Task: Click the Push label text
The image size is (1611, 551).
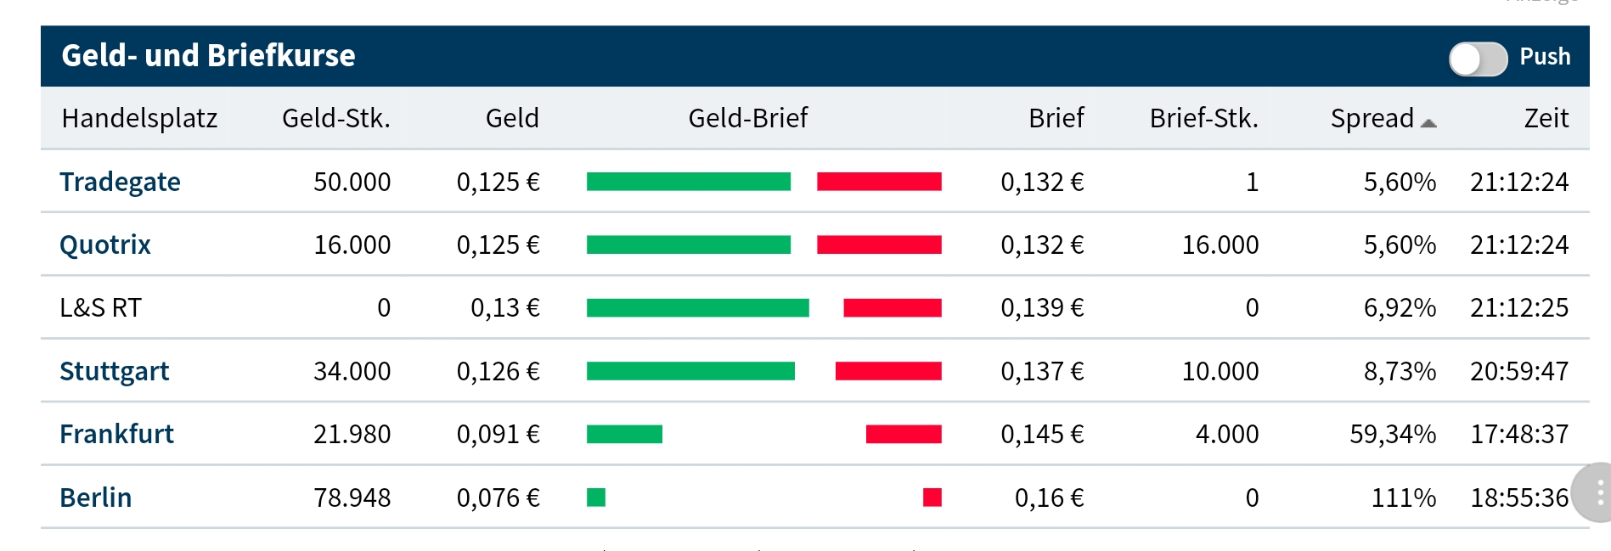Action: click(x=1545, y=57)
